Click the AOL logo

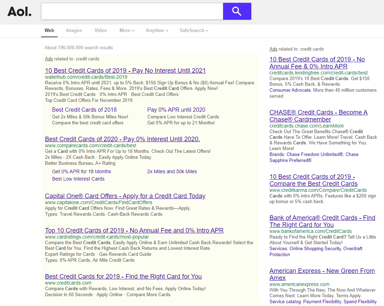click(x=20, y=12)
